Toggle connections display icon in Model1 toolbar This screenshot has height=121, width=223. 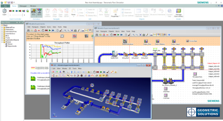point(155,35)
